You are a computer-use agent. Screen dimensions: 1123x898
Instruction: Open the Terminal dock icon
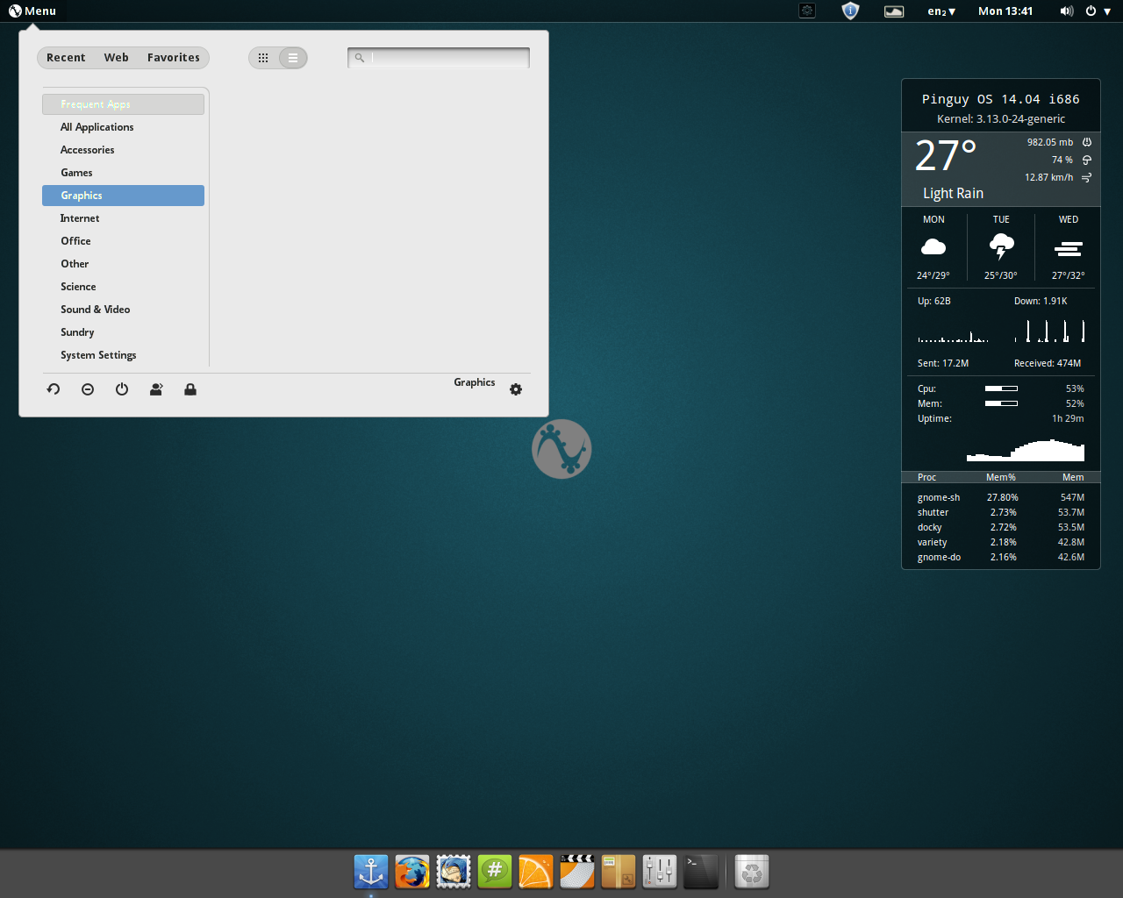point(701,872)
